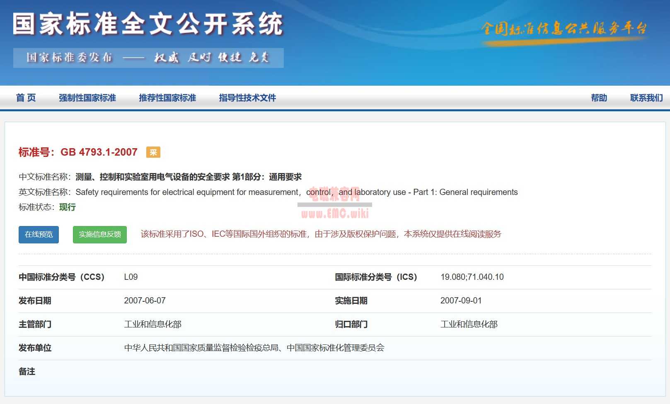Click the 实施日期 label

click(x=351, y=301)
